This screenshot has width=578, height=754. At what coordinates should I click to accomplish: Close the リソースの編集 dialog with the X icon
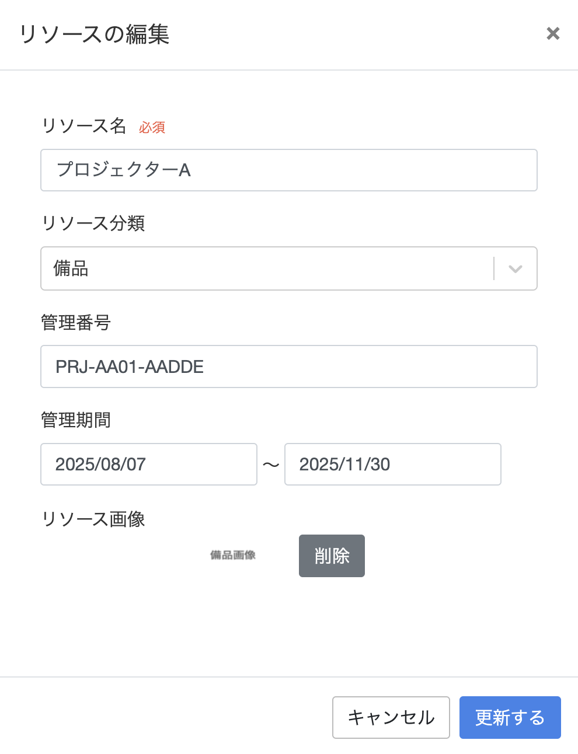tap(553, 34)
